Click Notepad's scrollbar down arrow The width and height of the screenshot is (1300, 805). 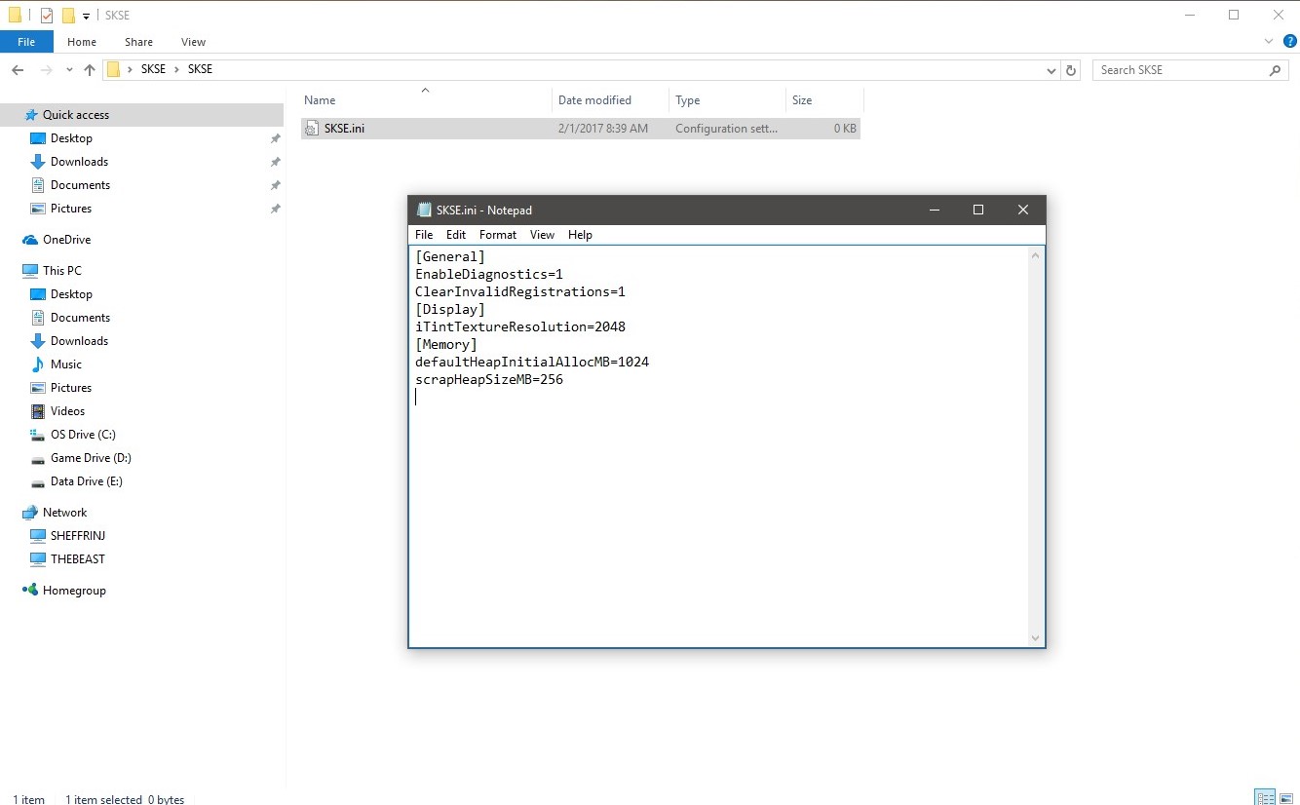(1035, 638)
